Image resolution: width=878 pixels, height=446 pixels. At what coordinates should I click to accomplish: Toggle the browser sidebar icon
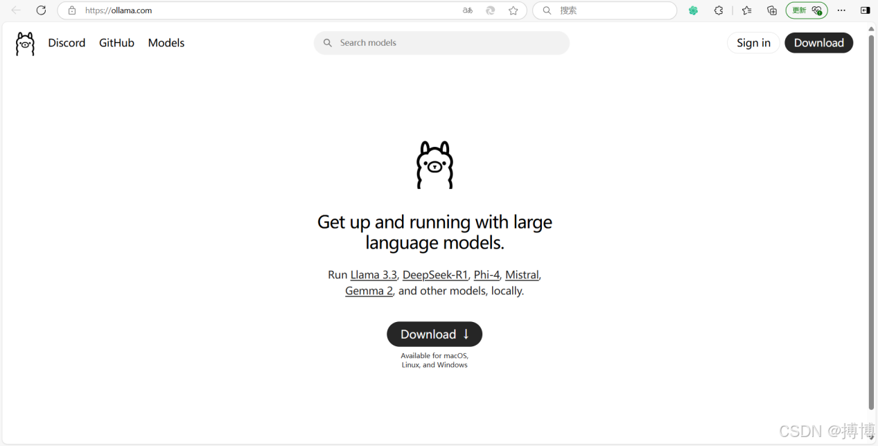click(866, 10)
